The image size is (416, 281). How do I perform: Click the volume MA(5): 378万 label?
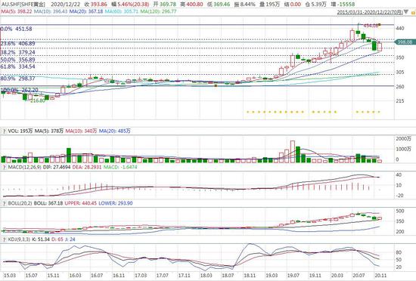pyautogui.click(x=49, y=131)
